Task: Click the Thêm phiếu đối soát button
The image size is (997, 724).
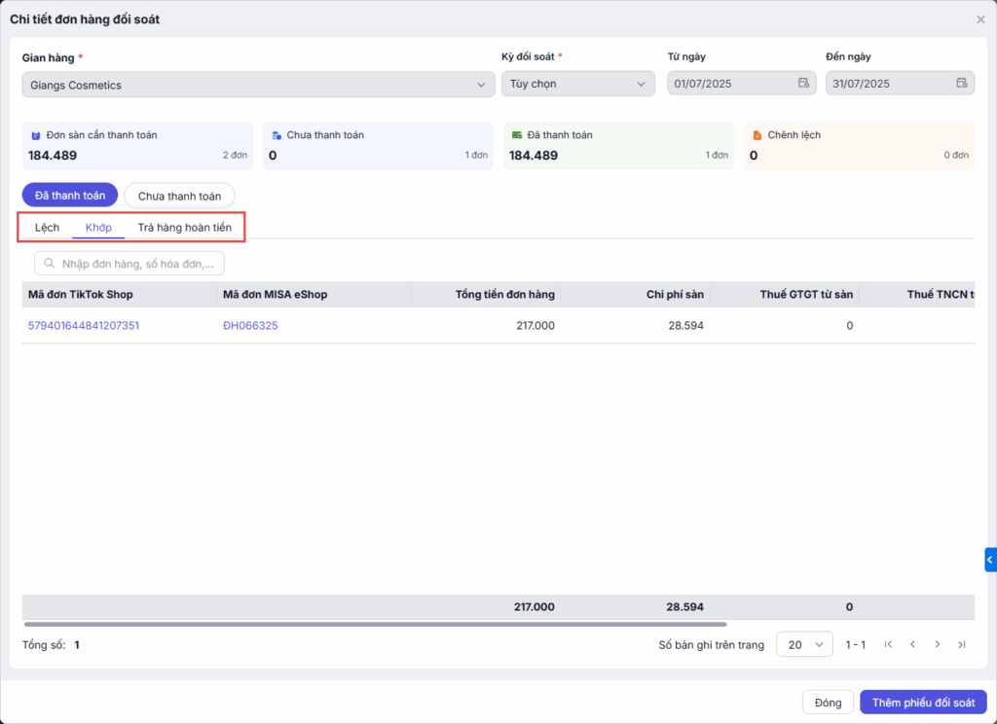Action: tap(923, 703)
